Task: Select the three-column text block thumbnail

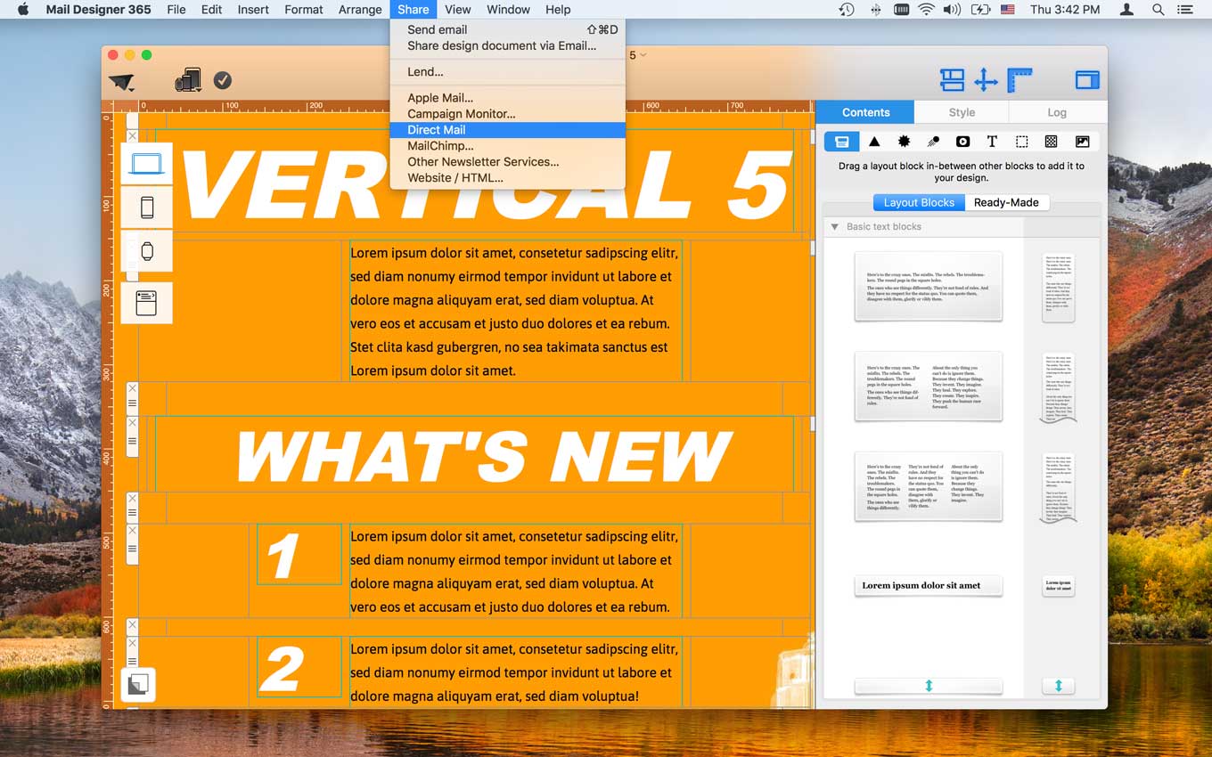Action: coord(928,485)
